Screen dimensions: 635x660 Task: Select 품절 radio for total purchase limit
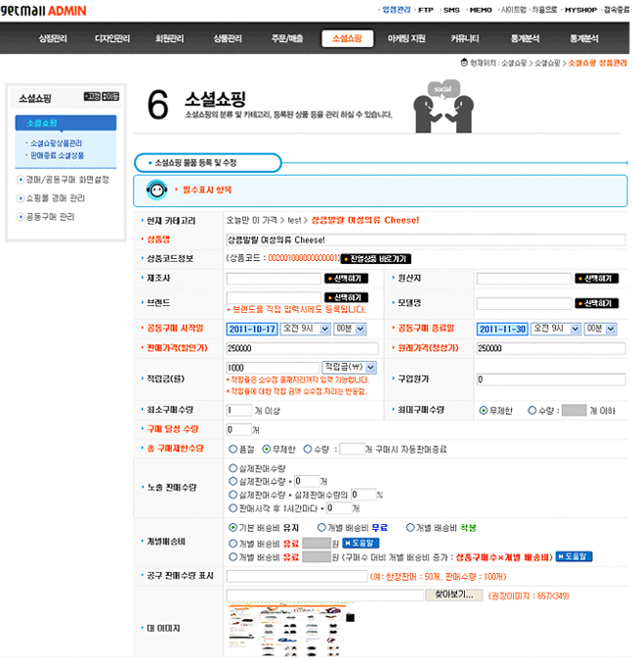231,449
